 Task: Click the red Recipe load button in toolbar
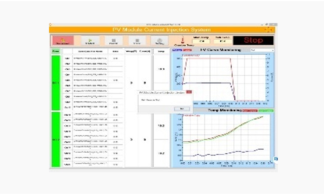pos(62,41)
